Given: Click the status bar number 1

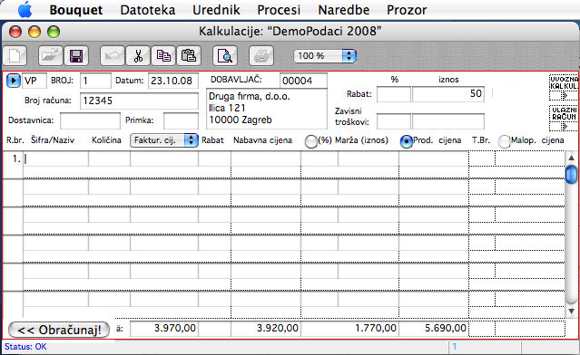Looking at the screenshot, I should click(455, 347).
